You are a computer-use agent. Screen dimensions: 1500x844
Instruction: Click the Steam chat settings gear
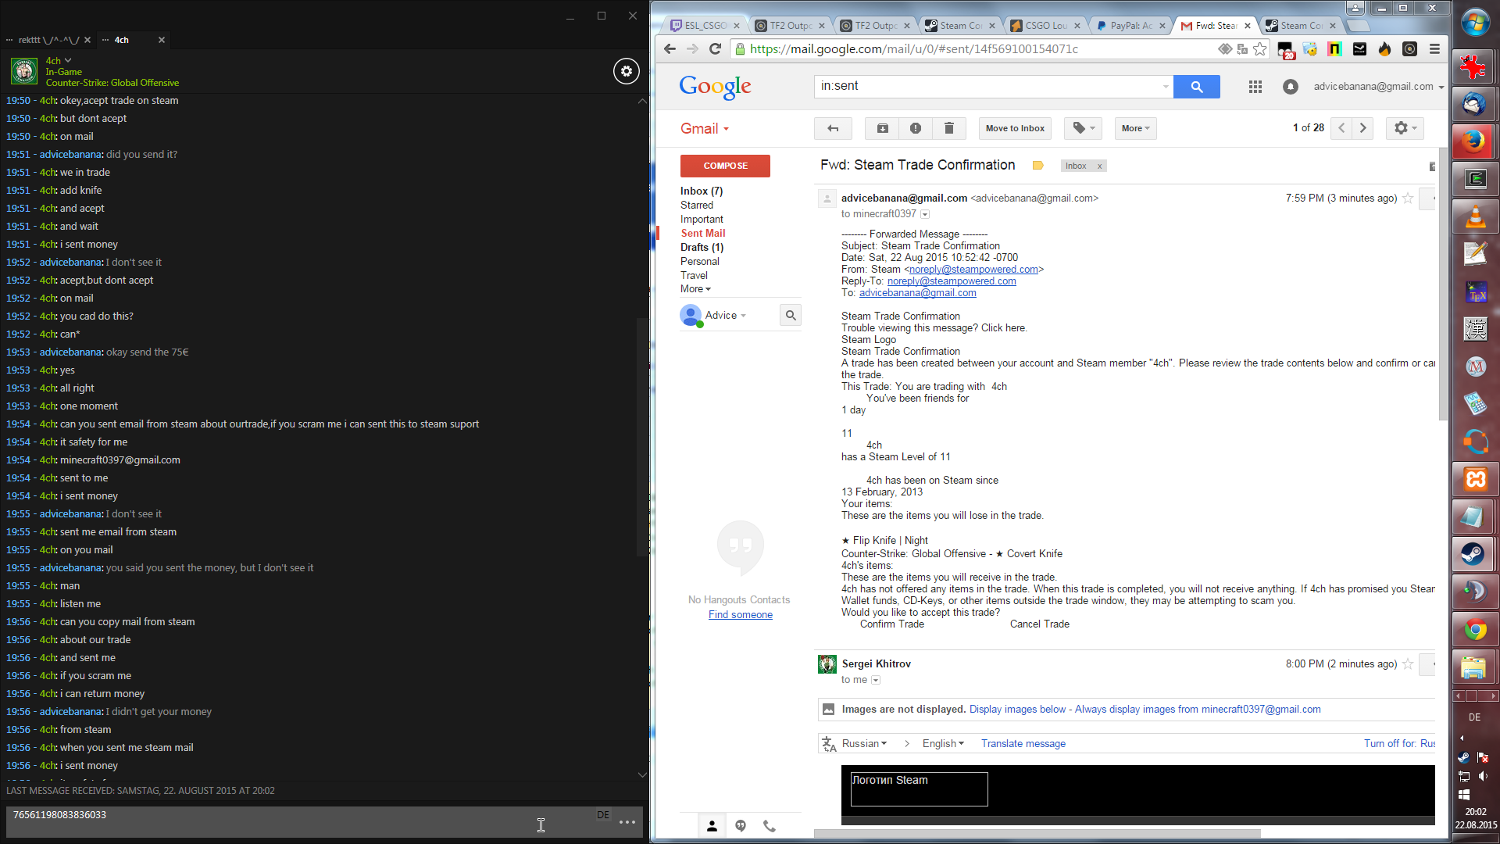[626, 71]
